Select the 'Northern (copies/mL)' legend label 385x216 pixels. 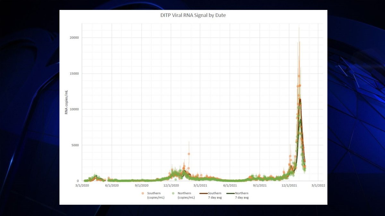click(x=186, y=196)
